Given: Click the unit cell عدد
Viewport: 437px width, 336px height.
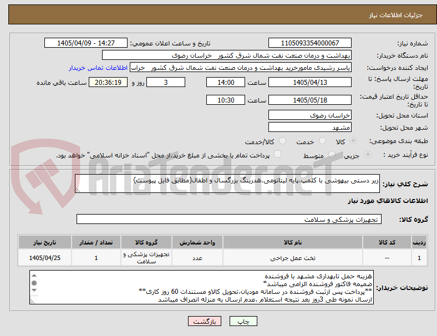Looking at the screenshot, I should [197, 258].
